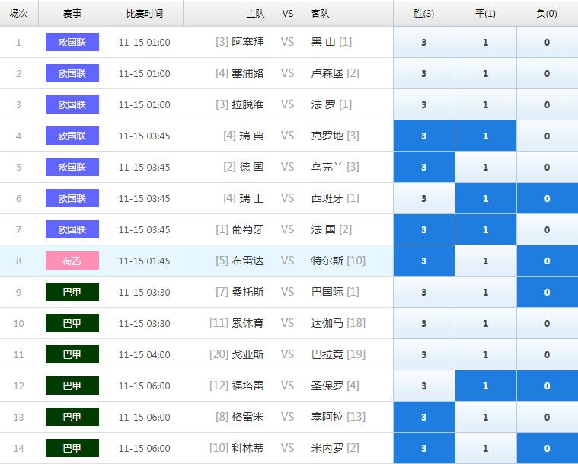Click the 平(1) column header

(x=486, y=14)
